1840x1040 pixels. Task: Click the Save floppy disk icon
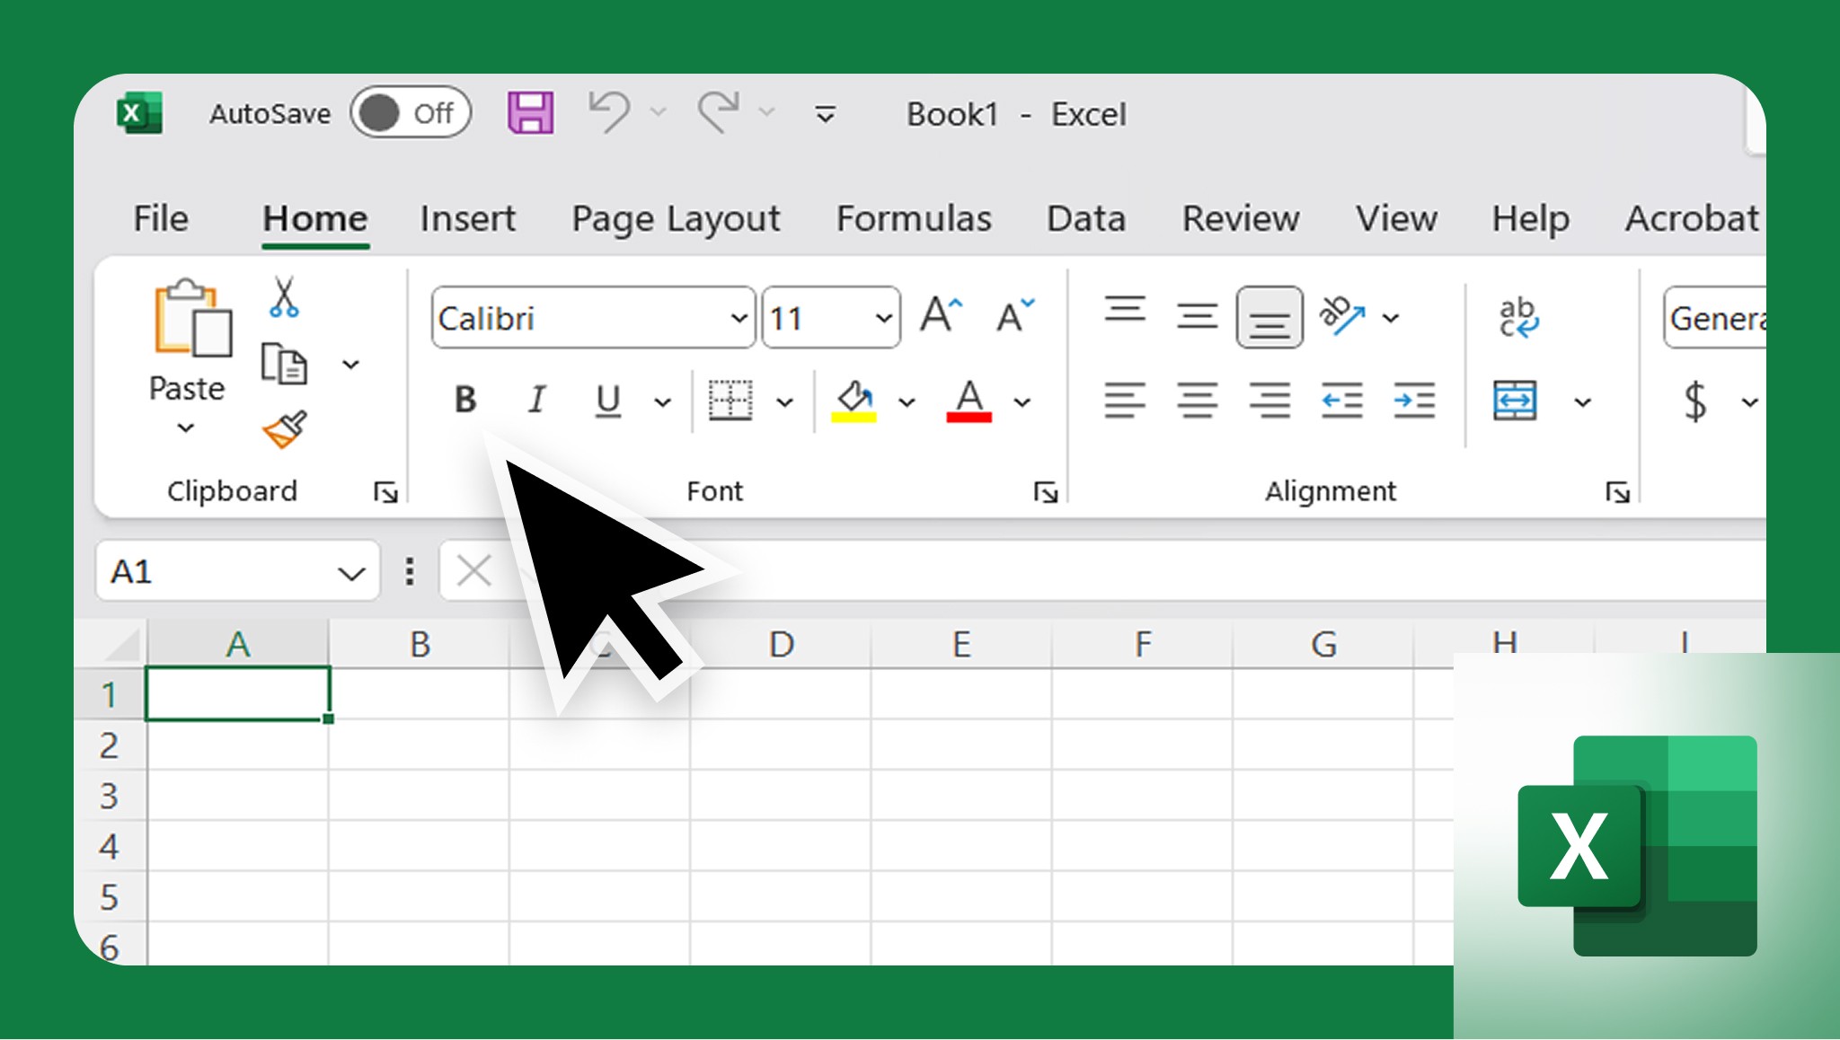click(x=530, y=113)
